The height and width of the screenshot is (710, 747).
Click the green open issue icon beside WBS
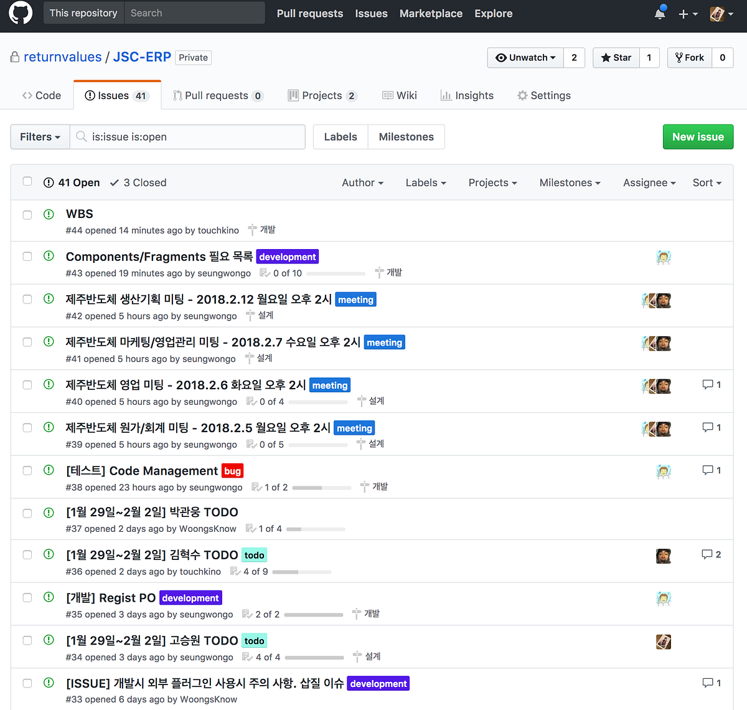point(49,214)
